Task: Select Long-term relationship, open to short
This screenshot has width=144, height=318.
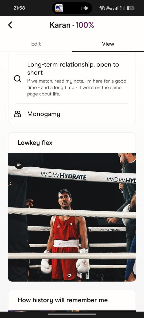Action: click(73, 69)
